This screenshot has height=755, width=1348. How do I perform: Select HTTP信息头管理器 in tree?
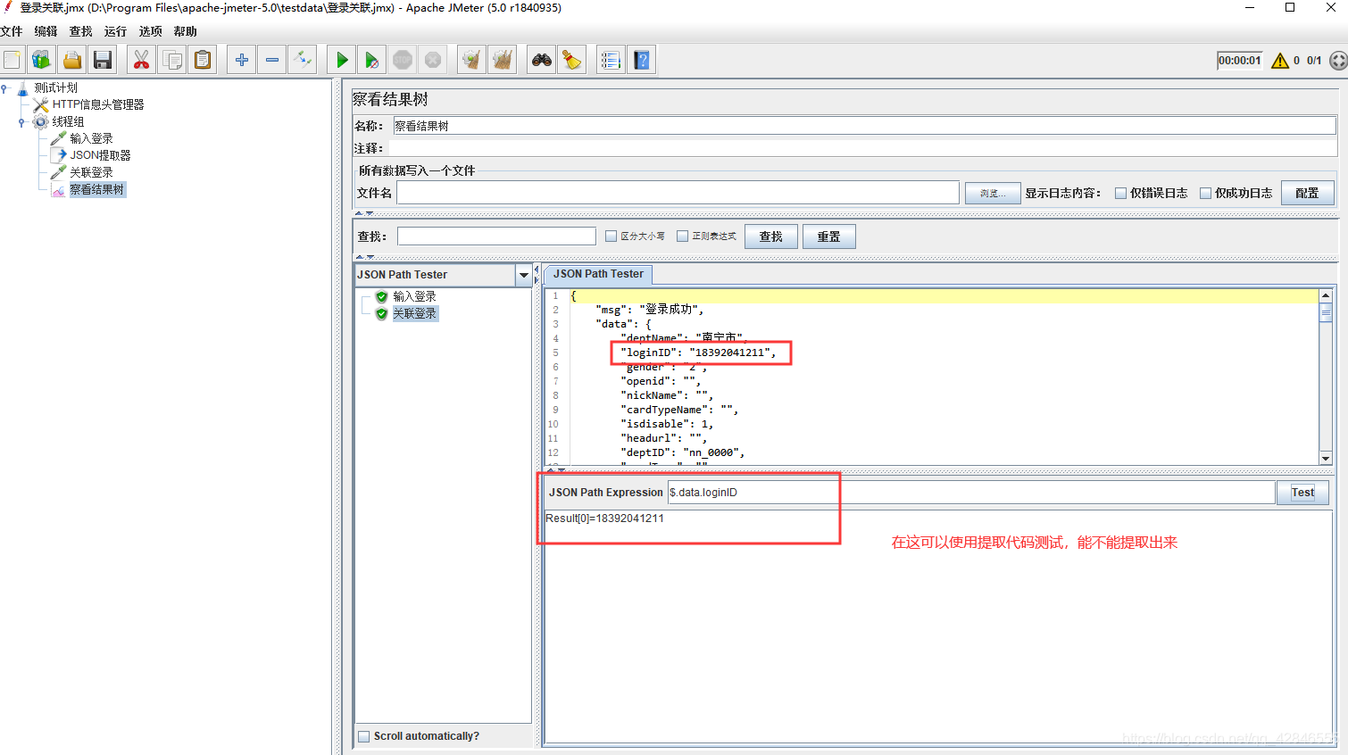[98, 104]
